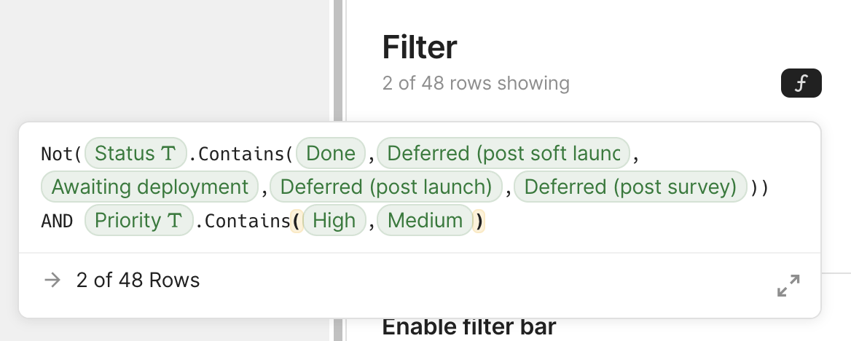Click the formula toggle icon beside Filter
Viewport: 851px width, 341px height.
pos(801,84)
